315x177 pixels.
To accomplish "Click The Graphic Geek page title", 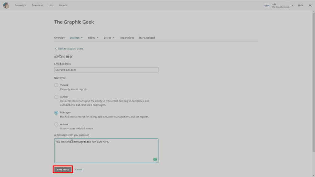I will (74, 22).
